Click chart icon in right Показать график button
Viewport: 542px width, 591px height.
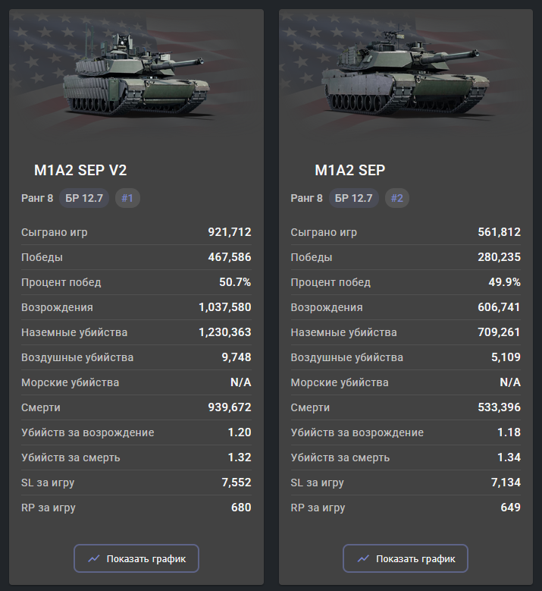[x=363, y=558]
